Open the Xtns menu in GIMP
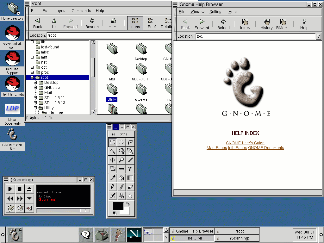This screenshot has height=243, width=324. [x=123, y=134]
